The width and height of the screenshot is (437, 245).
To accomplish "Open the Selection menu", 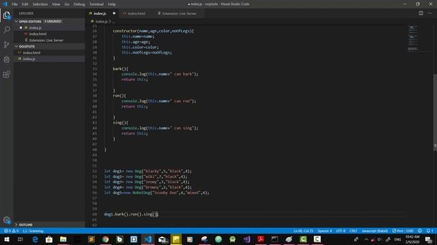I will [x=40, y=4].
